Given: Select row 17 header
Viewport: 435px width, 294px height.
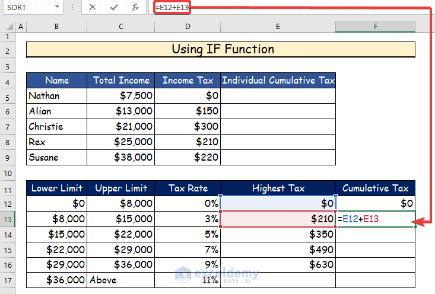Looking at the screenshot, I should (x=8, y=281).
